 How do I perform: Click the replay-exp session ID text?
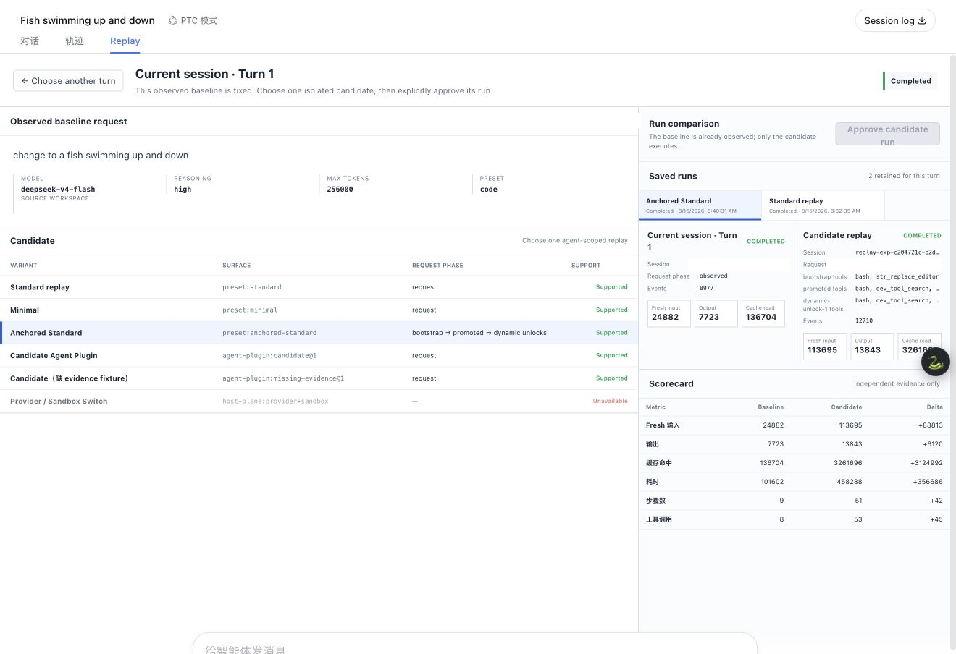click(897, 252)
